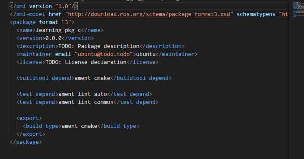Click the opening 'description' tag name
The width and height of the screenshot is (304, 159).
click(37, 46)
